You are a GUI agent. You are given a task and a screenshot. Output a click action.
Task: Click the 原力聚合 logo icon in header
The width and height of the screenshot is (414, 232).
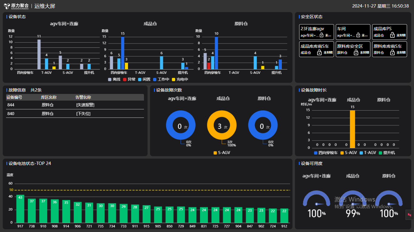(x=7, y=6)
